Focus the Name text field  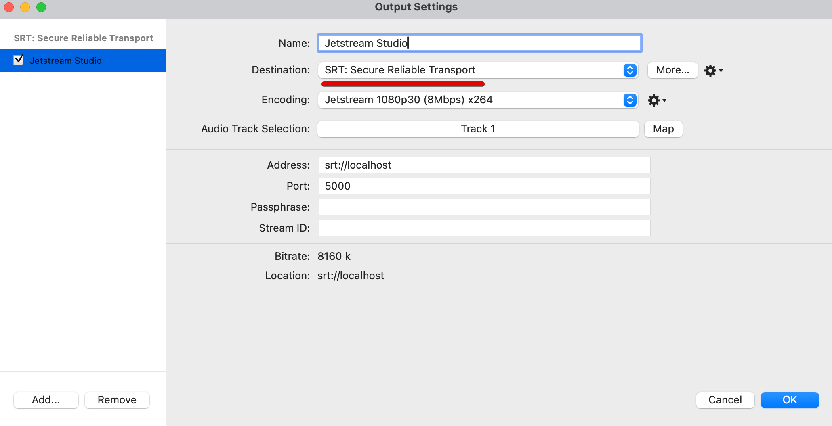tap(480, 43)
